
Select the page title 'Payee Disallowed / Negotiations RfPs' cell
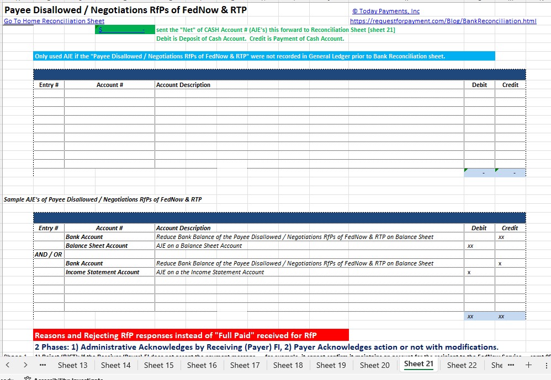125,10
